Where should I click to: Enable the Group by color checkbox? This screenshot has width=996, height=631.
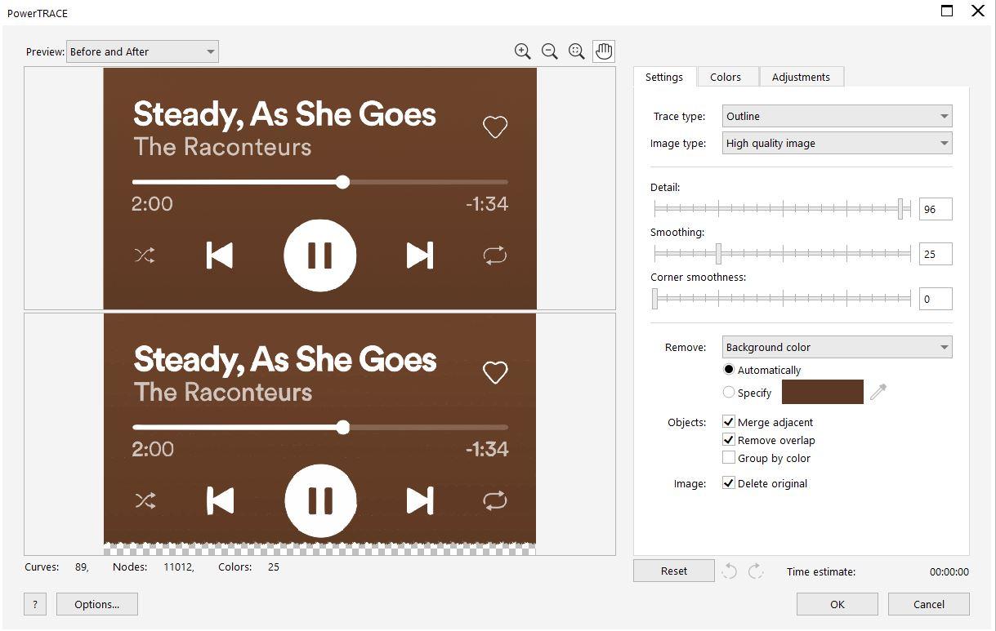729,458
